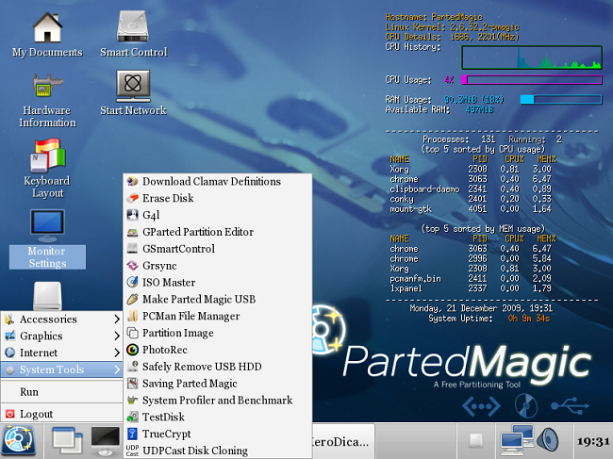Open PCMan File Manager menu entry

(x=191, y=317)
